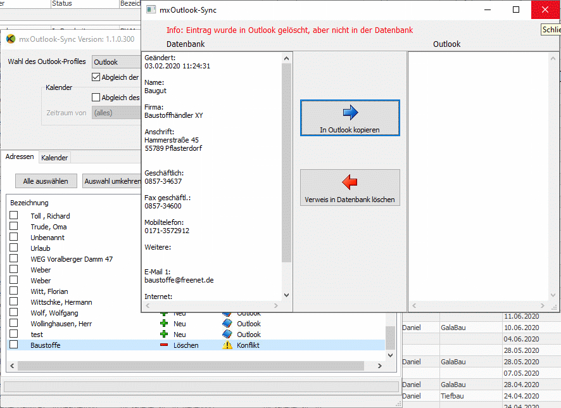Click the address list horizontal scrollbar thumb
Image resolution: width=561 pixels, height=408 pixels.
click(191, 366)
